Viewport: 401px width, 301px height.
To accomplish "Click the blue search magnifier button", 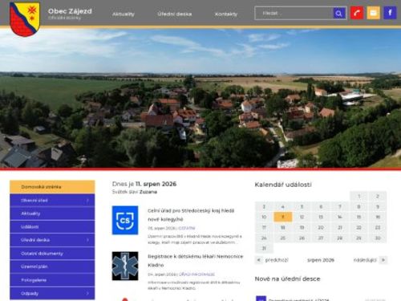I will tap(338, 13).
